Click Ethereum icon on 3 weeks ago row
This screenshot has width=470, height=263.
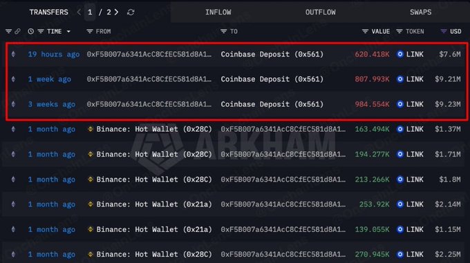[x=13, y=104]
